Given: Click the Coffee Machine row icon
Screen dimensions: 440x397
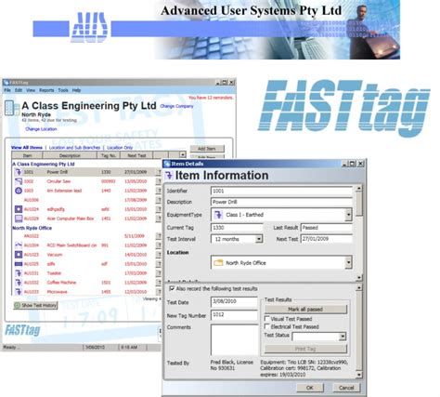Looking at the screenshot, I should click(19, 283).
